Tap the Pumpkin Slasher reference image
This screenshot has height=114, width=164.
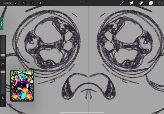pyautogui.click(x=22, y=86)
